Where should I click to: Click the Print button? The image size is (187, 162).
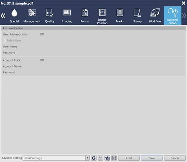point(129,158)
